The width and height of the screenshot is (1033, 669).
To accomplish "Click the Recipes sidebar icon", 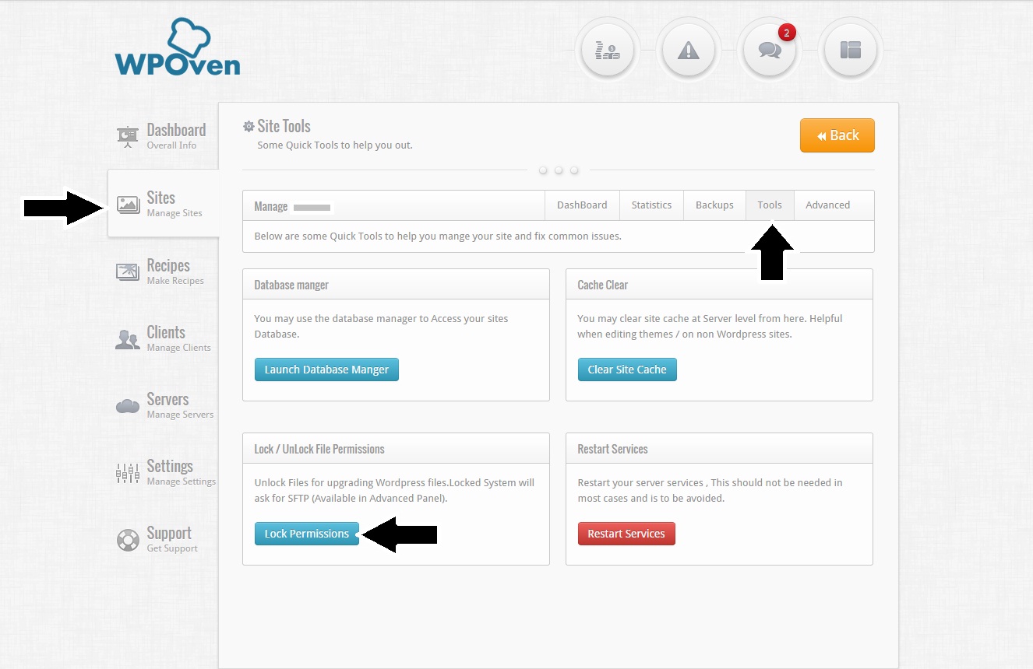I will (128, 271).
